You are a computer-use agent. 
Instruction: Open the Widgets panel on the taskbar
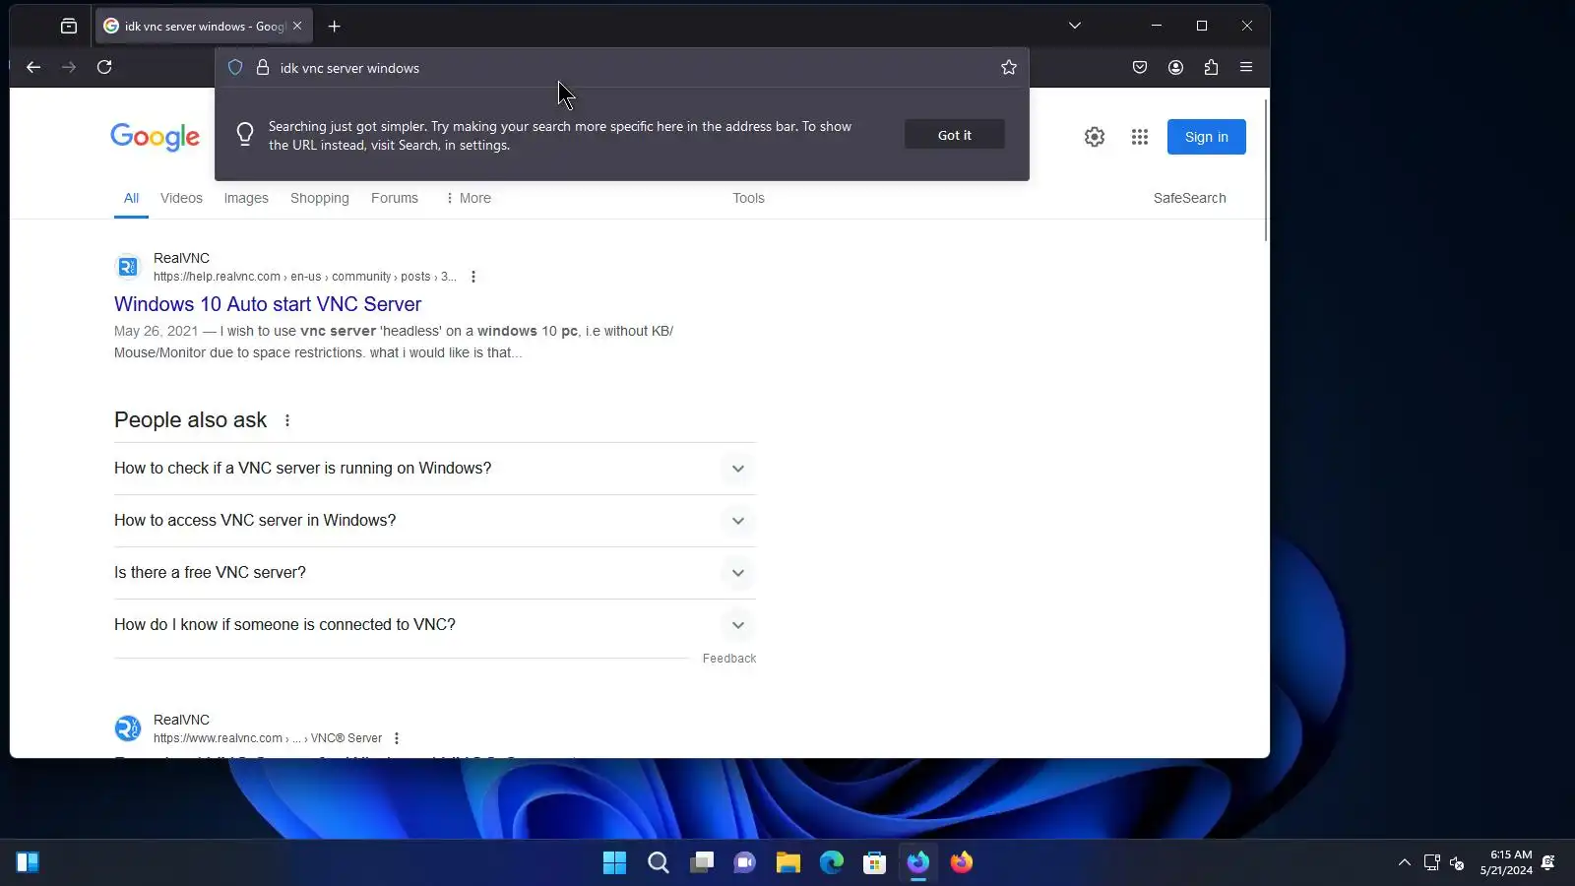[28, 862]
